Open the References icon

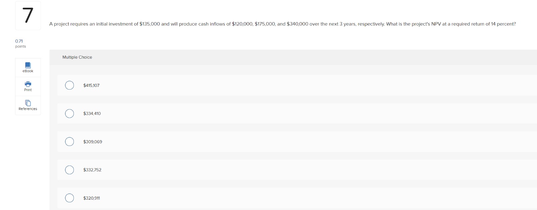[28, 103]
